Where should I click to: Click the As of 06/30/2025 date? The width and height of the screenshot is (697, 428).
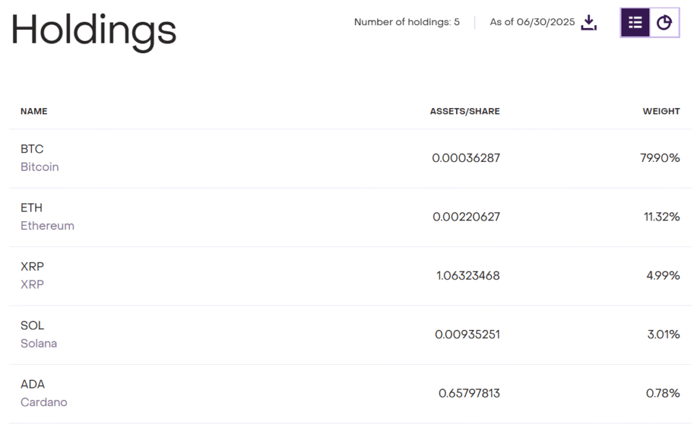pos(532,22)
